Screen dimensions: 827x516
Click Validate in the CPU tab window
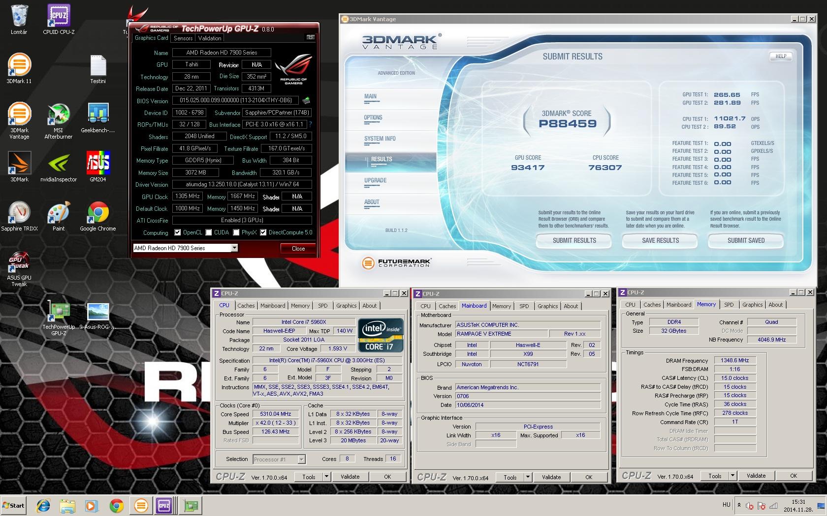click(350, 477)
